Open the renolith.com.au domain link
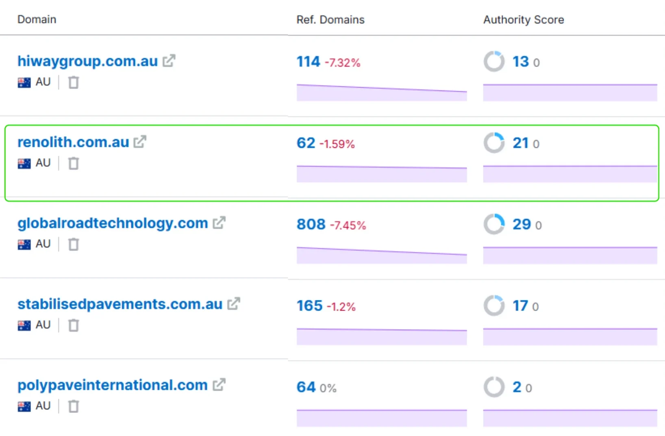The height and width of the screenshot is (436, 665). click(x=73, y=142)
